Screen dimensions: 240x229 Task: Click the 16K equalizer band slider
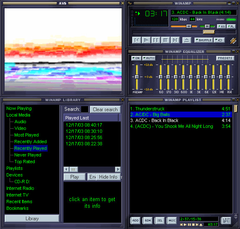click(228, 77)
